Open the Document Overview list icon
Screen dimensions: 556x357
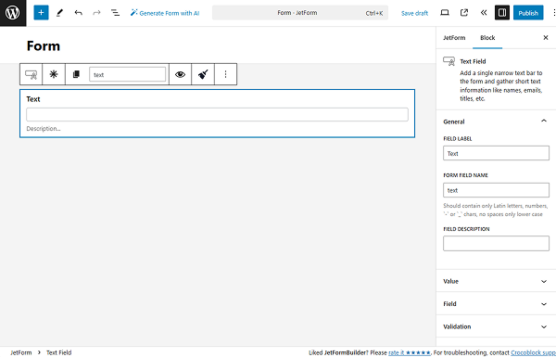coord(115,13)
